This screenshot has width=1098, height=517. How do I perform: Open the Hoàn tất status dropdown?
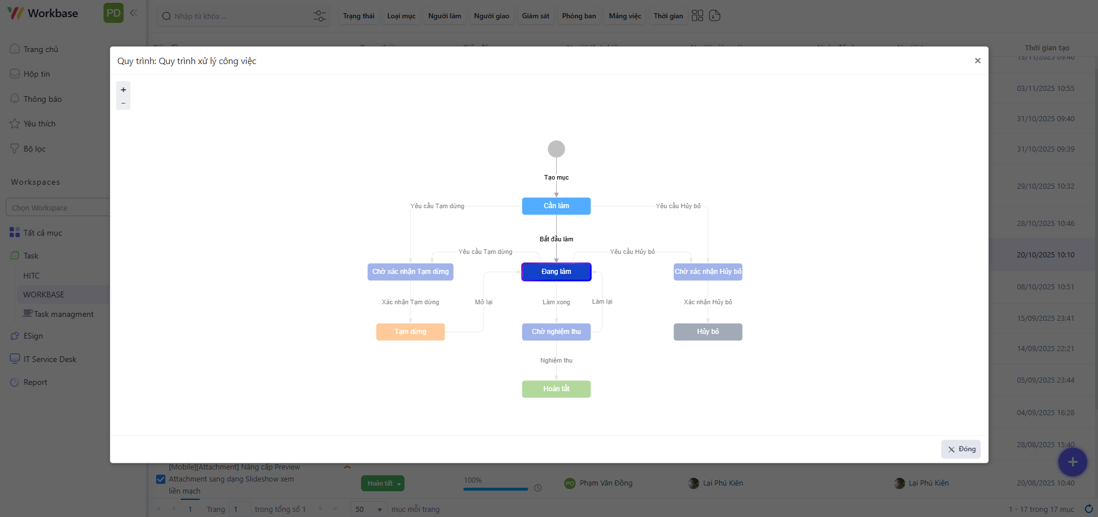point(382,483)
